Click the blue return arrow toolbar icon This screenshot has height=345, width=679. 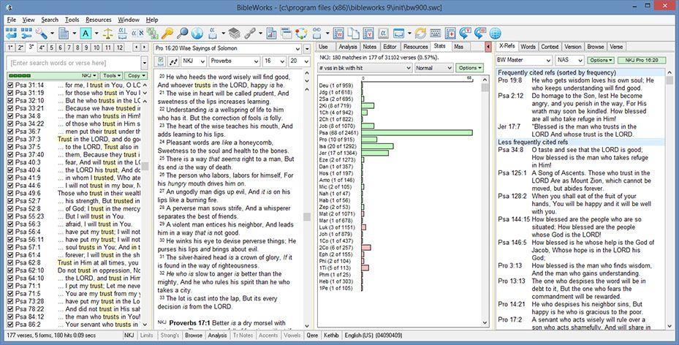[11, 33]
